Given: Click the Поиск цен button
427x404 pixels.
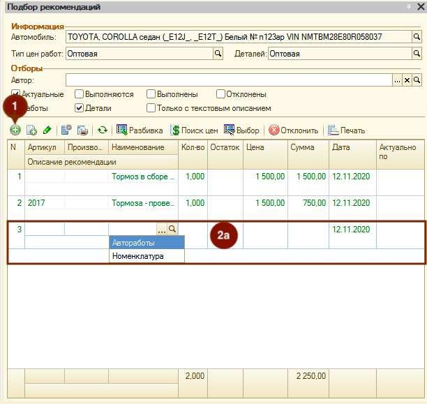Looking at the screenshot, I should (194, 130).
